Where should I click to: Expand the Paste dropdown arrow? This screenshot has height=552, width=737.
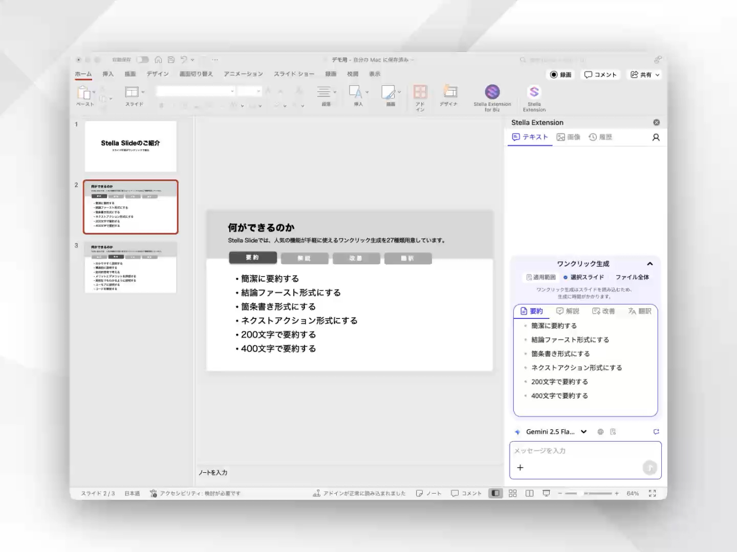(94, 92)
